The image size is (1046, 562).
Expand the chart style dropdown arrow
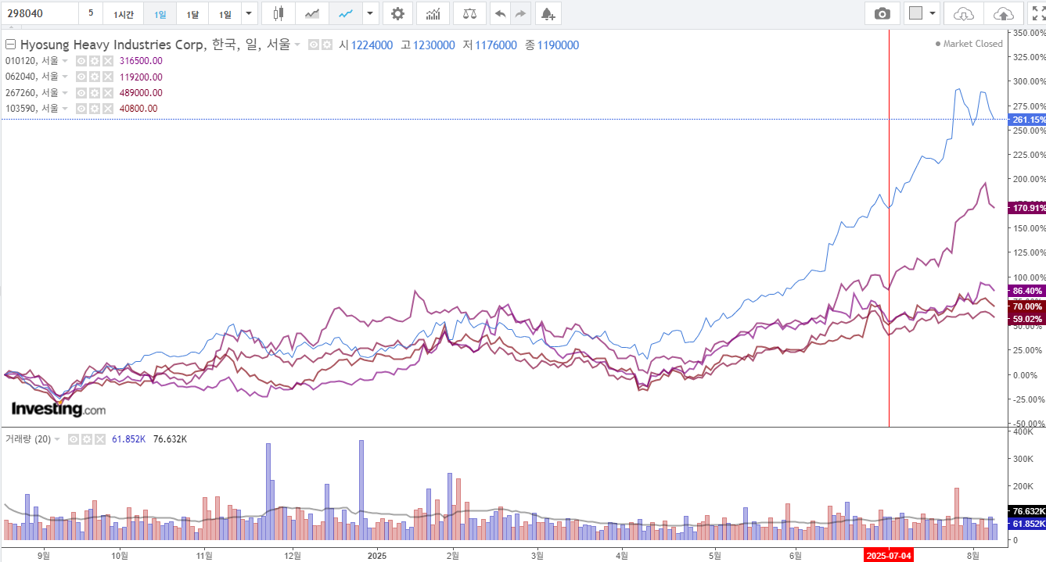click(x=370, y=14)
